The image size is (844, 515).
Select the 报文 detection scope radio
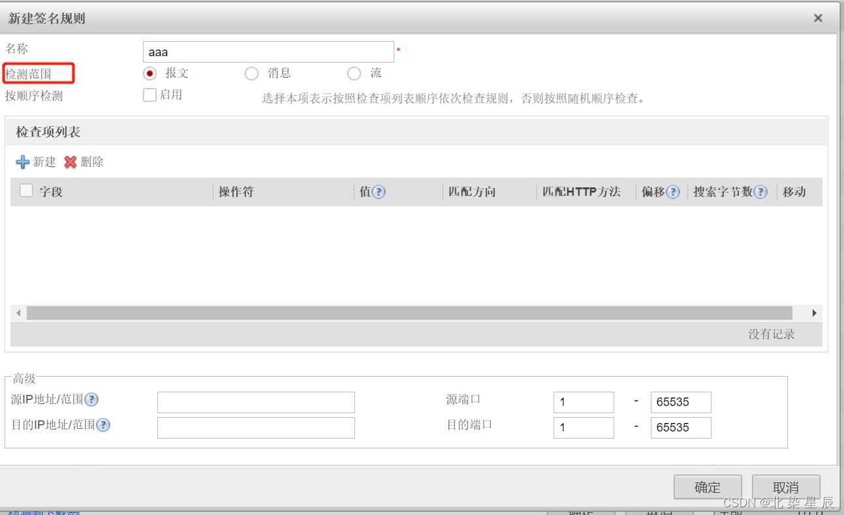pos(149,74)
